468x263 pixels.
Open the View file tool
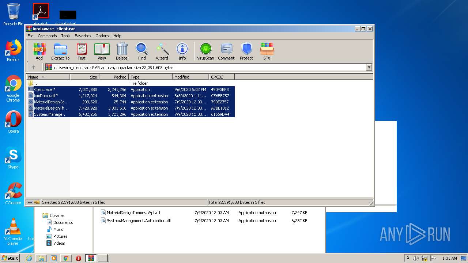[102, 52]
